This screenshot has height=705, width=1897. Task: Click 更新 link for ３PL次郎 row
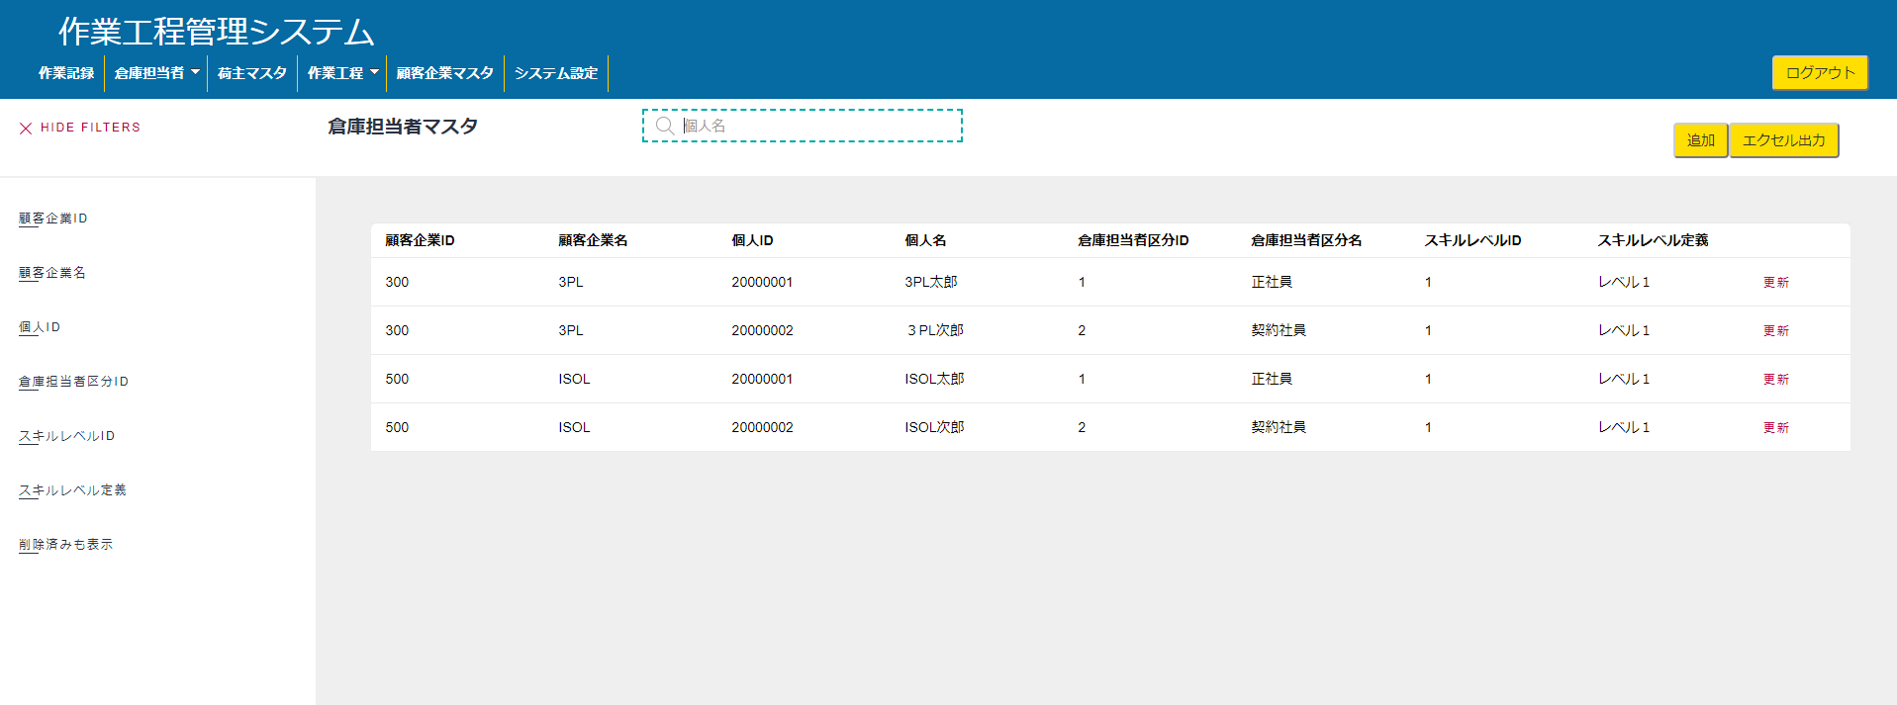[x=1776, y=331]
